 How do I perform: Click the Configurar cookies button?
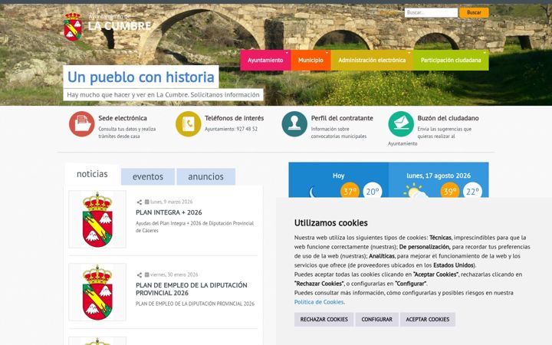coord(376,319)
